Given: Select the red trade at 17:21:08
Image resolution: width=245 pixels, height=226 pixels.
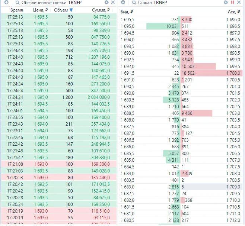Looking at the screenshot, I should 59,164.
